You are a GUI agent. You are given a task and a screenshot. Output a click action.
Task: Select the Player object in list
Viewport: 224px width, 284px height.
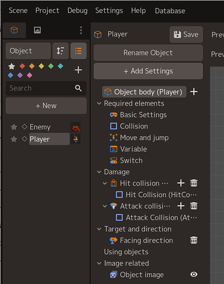[x=49, y=139]
